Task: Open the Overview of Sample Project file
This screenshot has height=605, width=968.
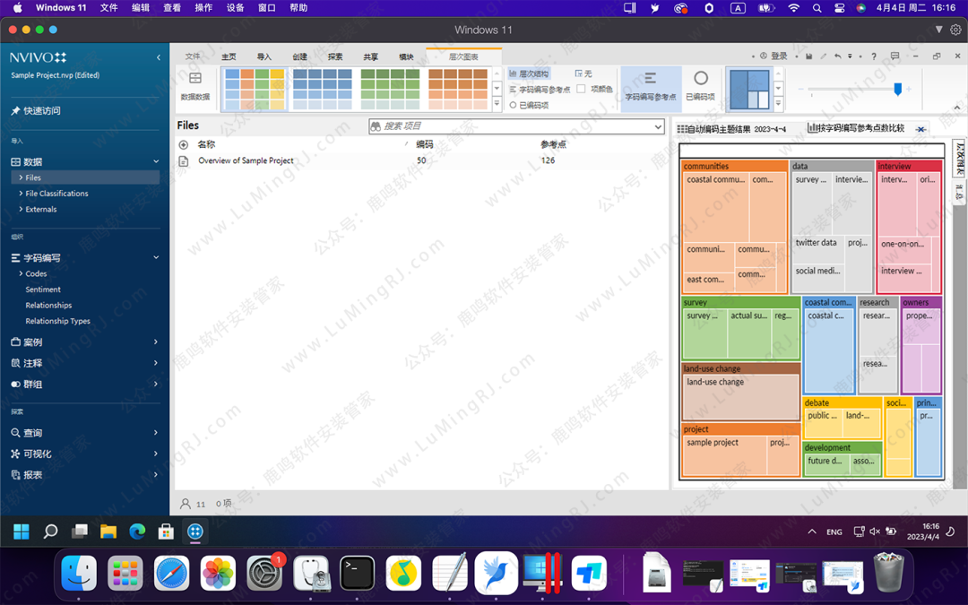Action: click(246, 161)
